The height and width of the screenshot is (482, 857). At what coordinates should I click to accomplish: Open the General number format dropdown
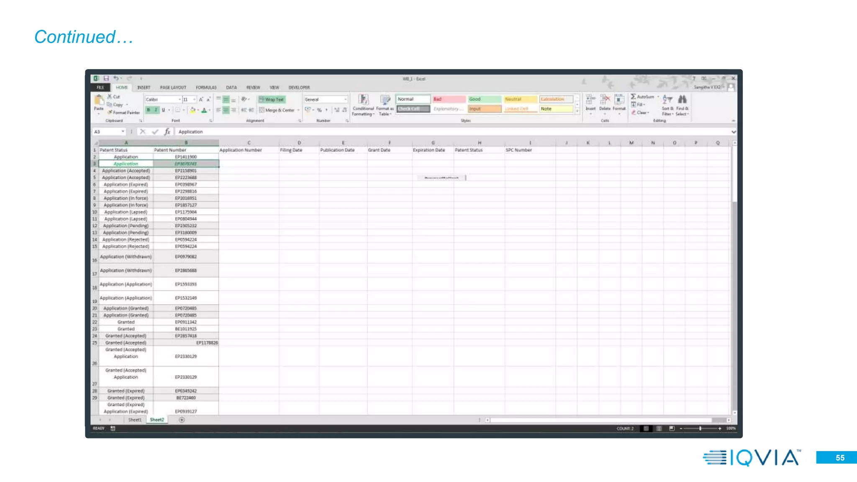pyautogui.click(x=345, y=100)
